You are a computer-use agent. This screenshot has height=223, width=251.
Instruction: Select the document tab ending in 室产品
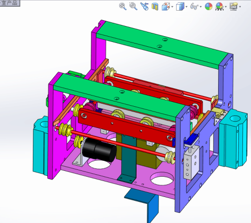coord(10,3)
